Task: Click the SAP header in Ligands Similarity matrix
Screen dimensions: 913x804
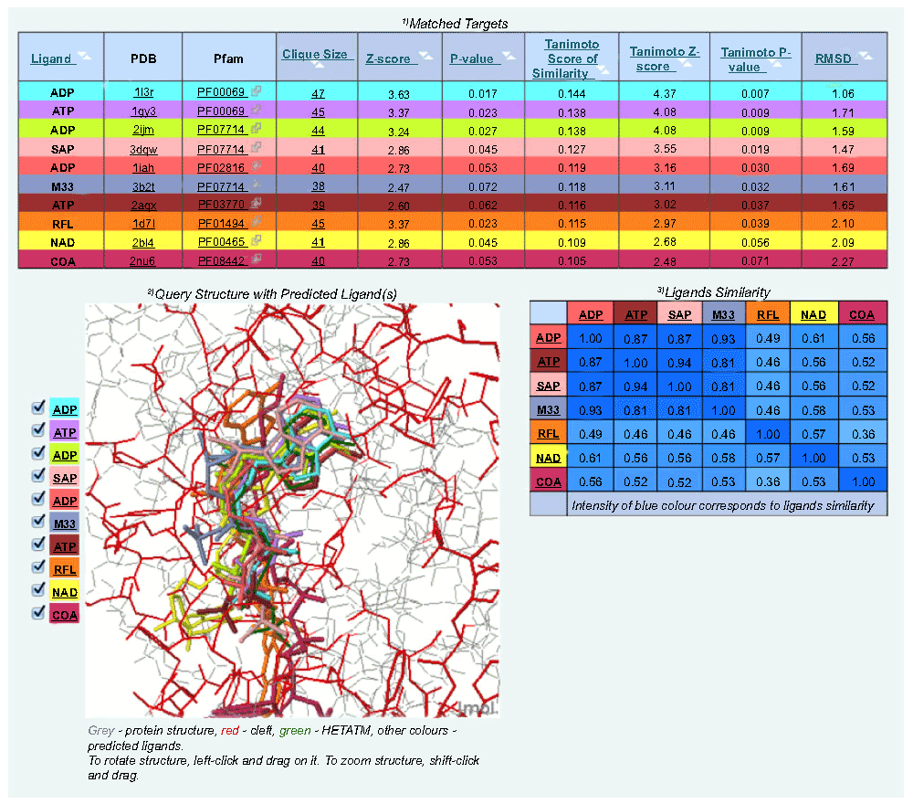Action: pyautogui.click(x=679, y=313)
